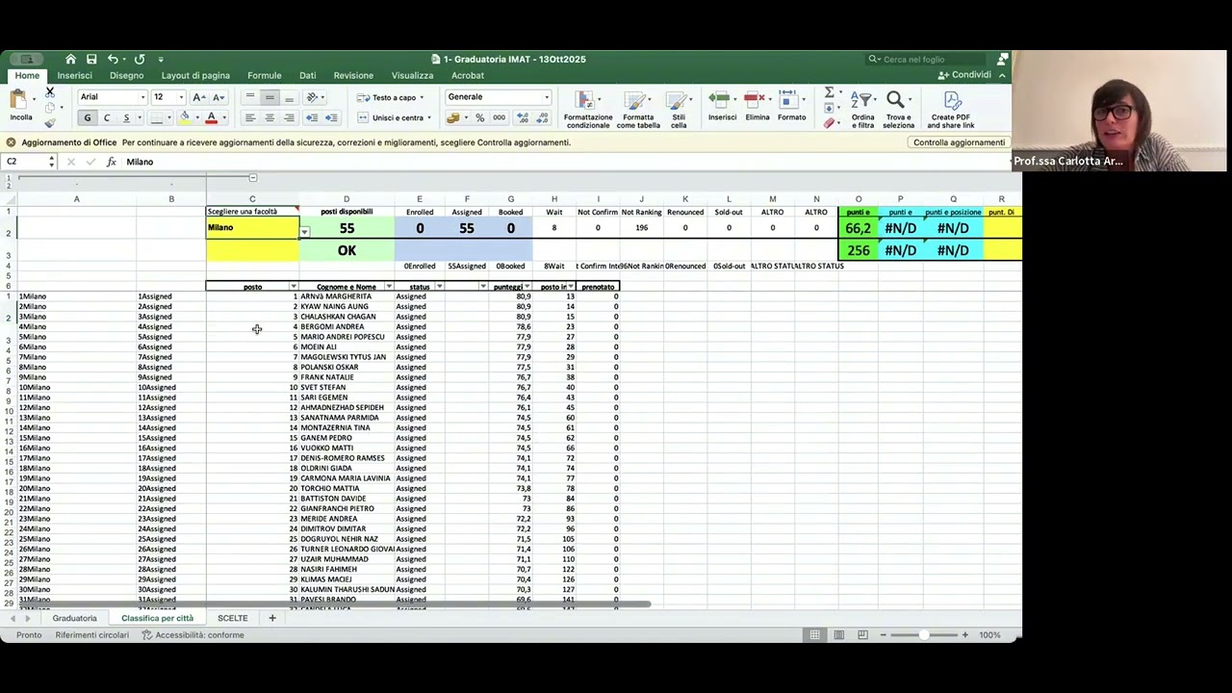Click Create PDF and share link
The height and width of the screenshot is (693, 1232).
click(x=952, y=110)
